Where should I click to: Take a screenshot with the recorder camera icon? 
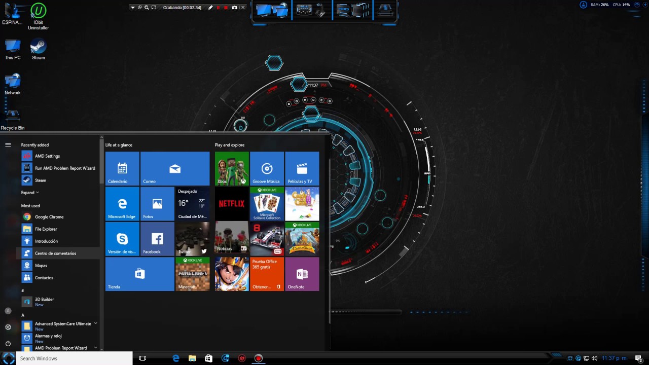pyautogui.click(x=234, y=8)
